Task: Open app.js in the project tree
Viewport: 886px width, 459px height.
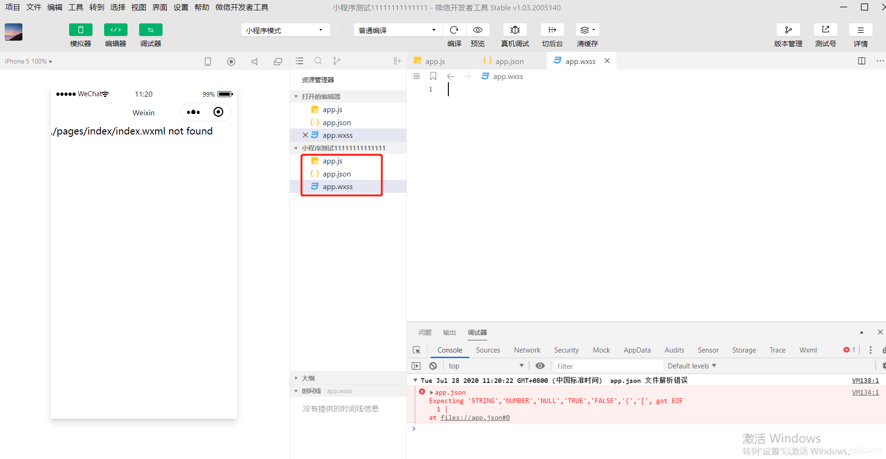Action: pyautogui.click(x=348, y=161)
